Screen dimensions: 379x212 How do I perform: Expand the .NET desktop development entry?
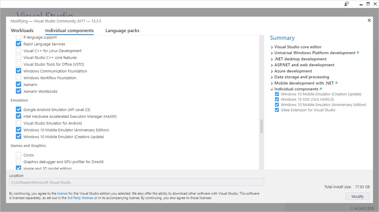[272, 59]
